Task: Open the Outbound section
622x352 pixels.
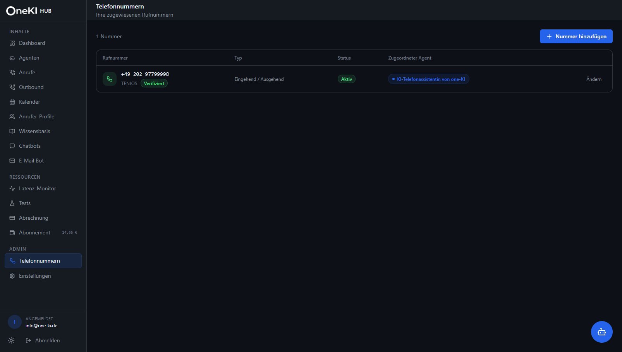Action: click(43, 87)
